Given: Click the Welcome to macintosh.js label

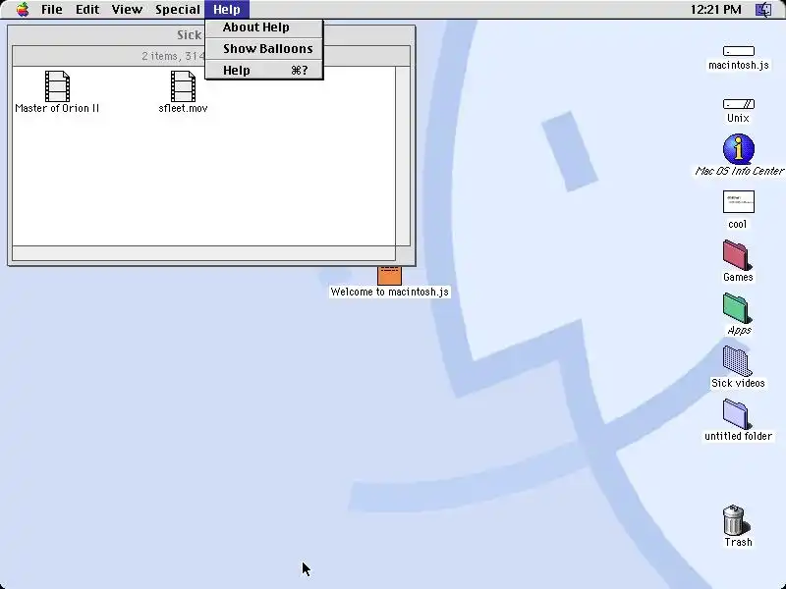Looking at the screenshot, I should (389, 292).
